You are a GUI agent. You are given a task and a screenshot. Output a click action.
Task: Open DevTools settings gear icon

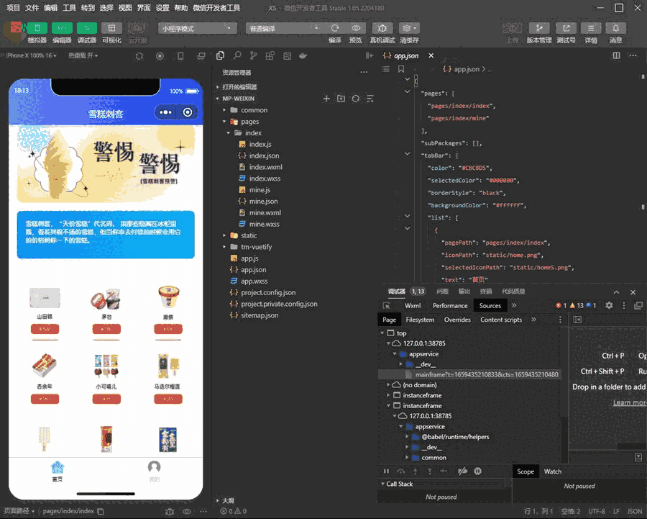609,305
